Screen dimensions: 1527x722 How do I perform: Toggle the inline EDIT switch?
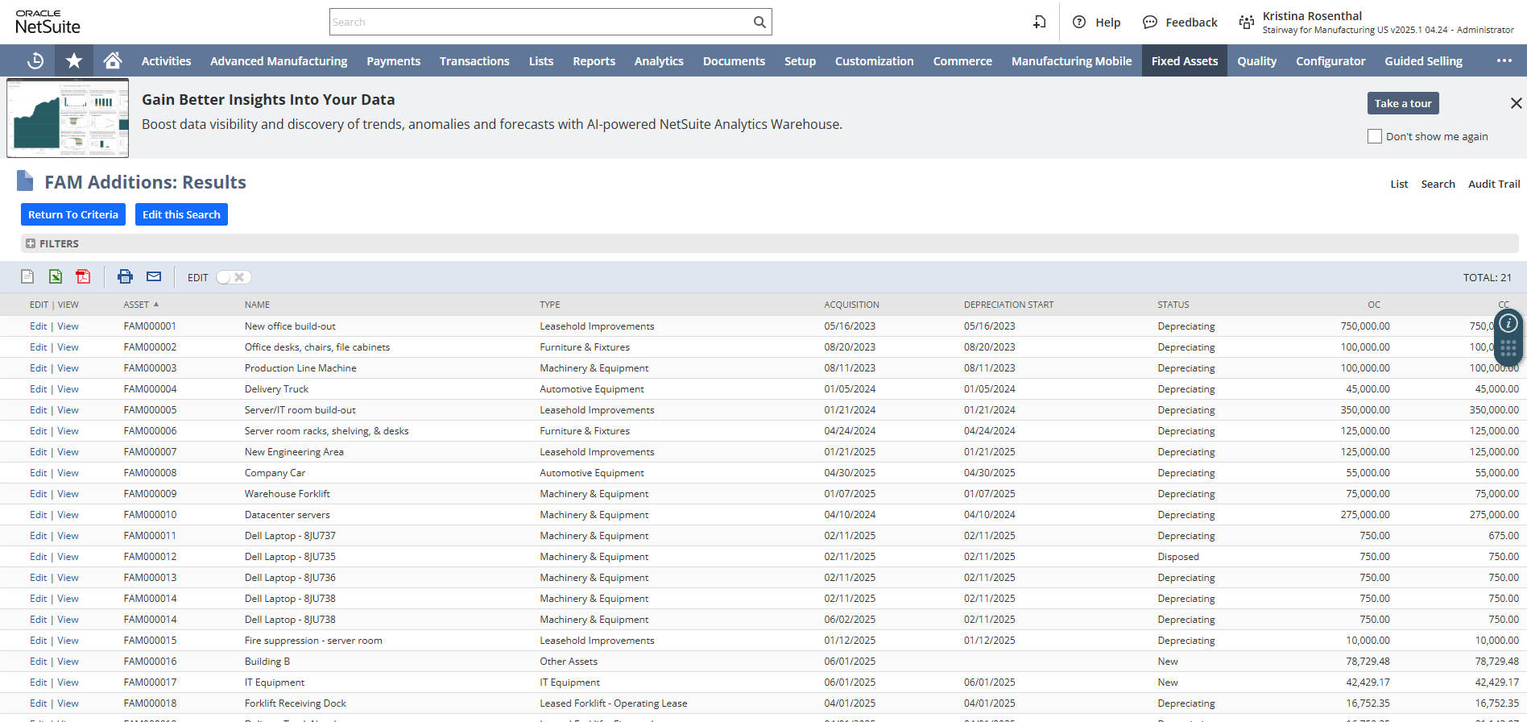coord(234,277)
